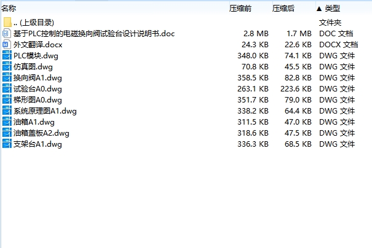Click the 336.3 KB size value

click(x=253, y=144)
